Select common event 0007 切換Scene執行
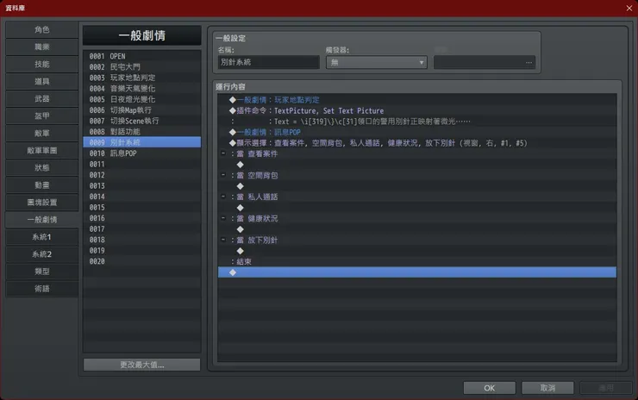The width and height of the screenshot is (638, 400). pyautogui.click(x=142, y=121)
